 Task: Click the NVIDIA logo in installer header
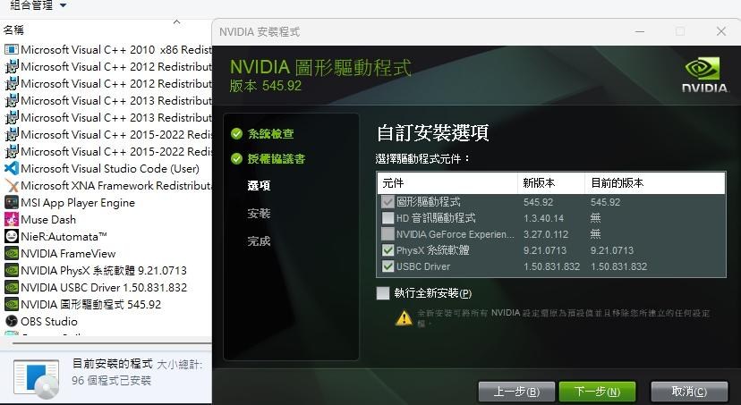pos(704,74)
